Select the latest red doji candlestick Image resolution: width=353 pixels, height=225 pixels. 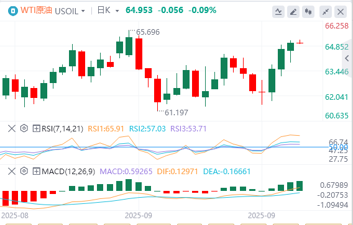pyautogui.click(x=300, y=42)
